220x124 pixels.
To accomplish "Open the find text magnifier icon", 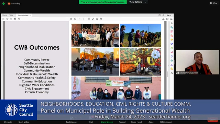I will [x=19, y=19].
